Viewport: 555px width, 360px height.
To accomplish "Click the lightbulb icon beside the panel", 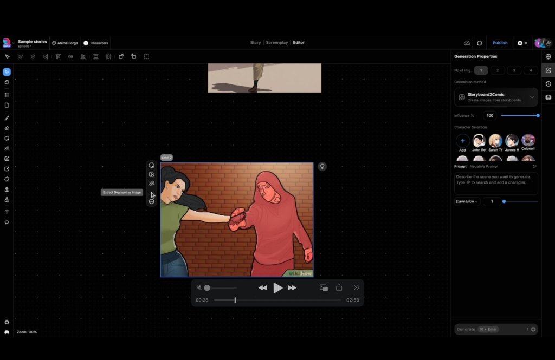I will click(322, 167).
